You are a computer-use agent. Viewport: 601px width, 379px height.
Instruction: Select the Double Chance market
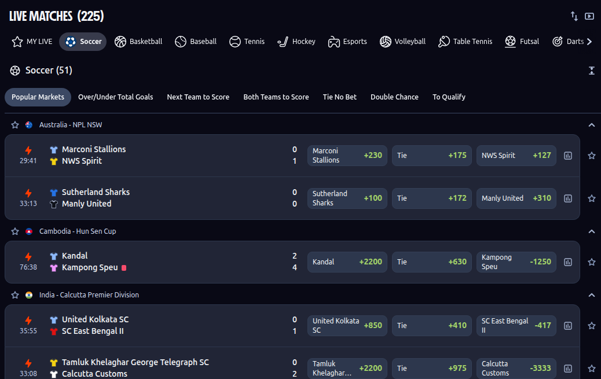[394, 97]
